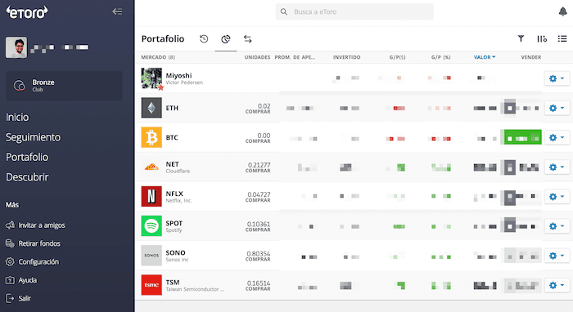Screen dimensions: 573x312
Task: Click the Ethereum ETH icon
Action: [151, 108]
